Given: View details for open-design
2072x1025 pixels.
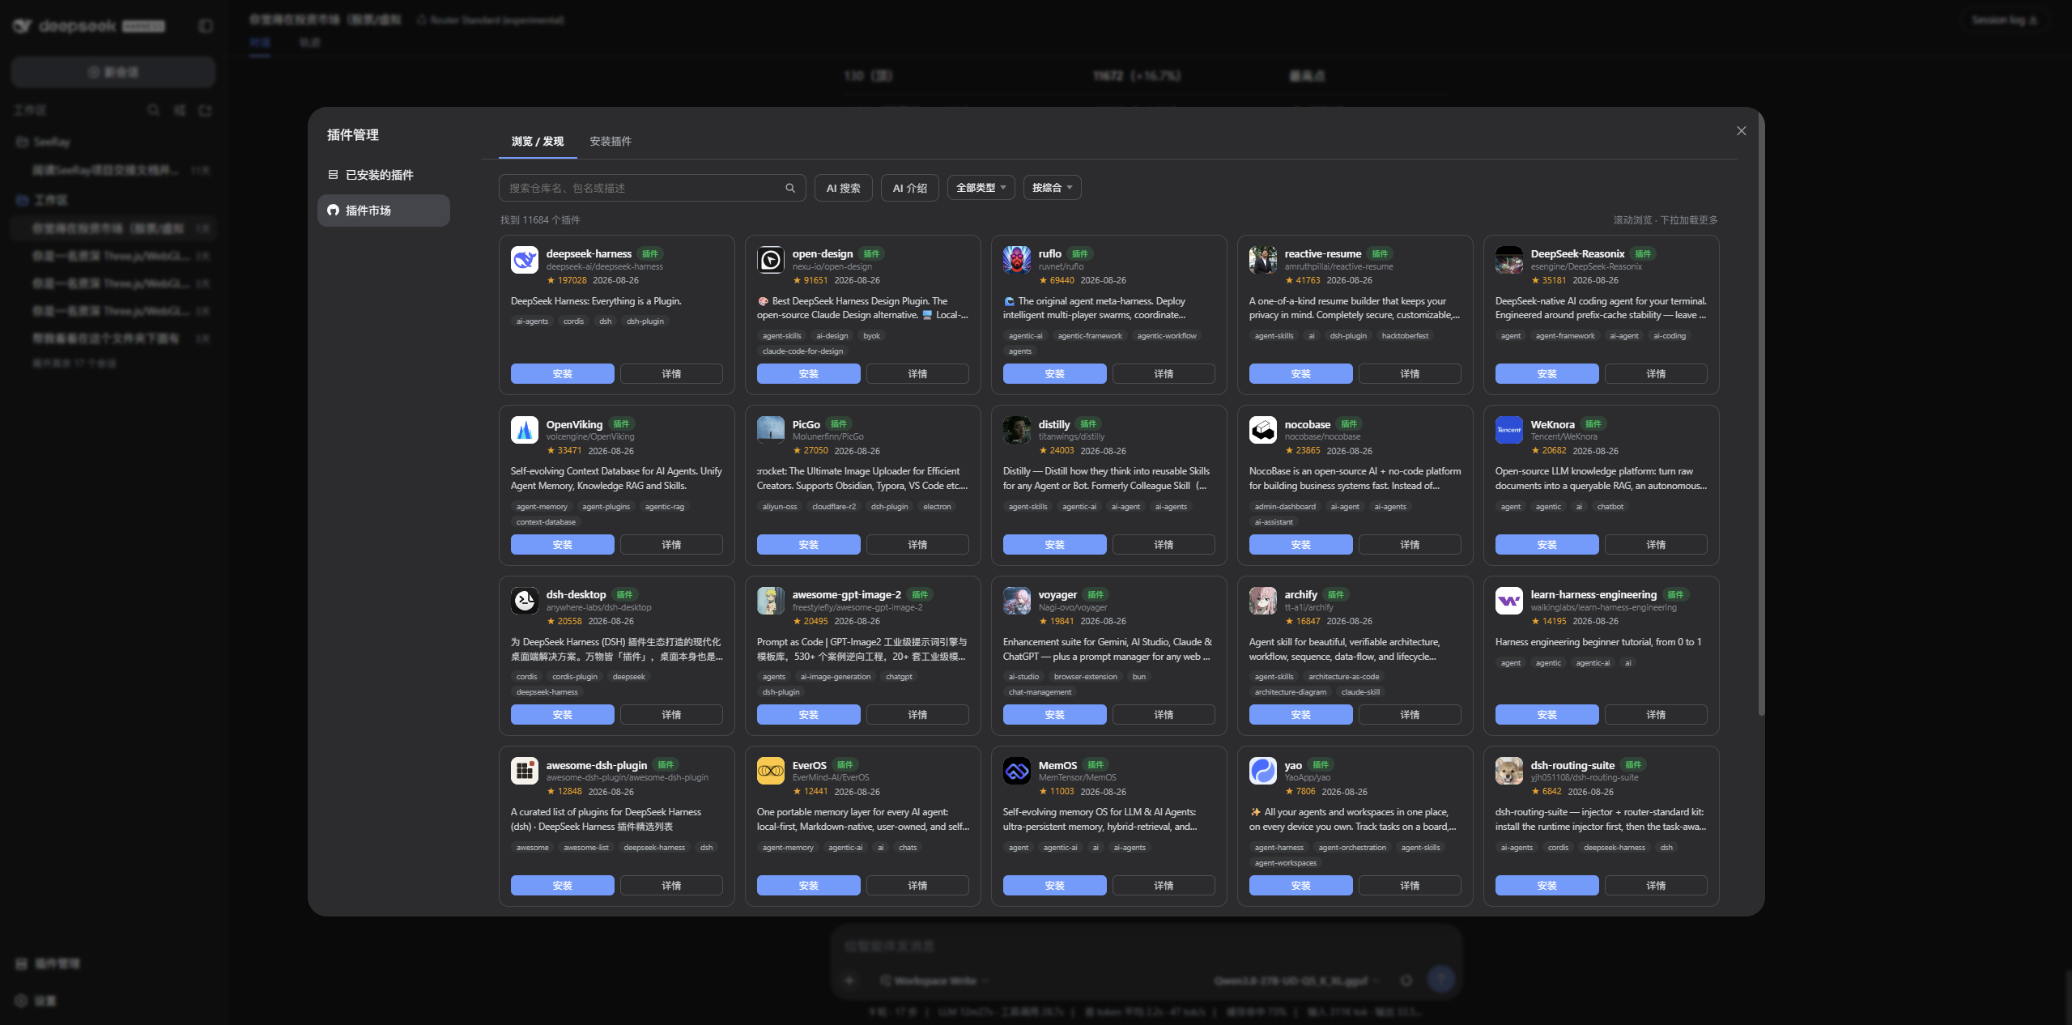Looking at the screenshot, I should point(917,374).
